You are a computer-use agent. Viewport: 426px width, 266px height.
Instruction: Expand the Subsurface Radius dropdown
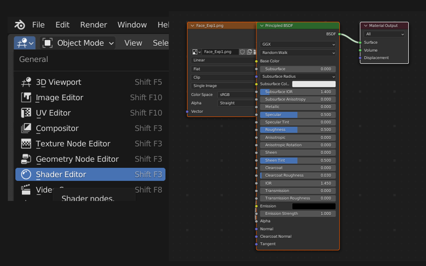[x=298, y=76]
